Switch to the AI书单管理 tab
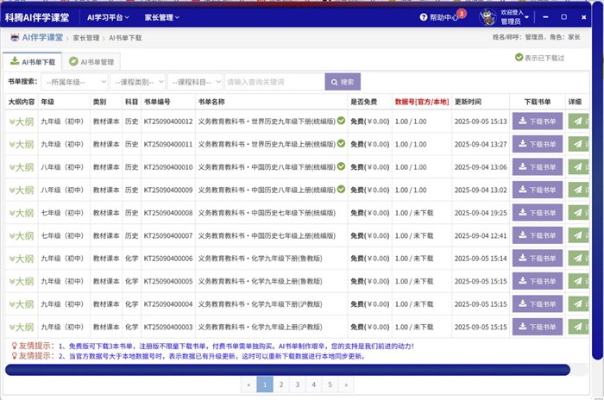Image resolution: width=604 pixels, height=400 pixels. (92, 62)
